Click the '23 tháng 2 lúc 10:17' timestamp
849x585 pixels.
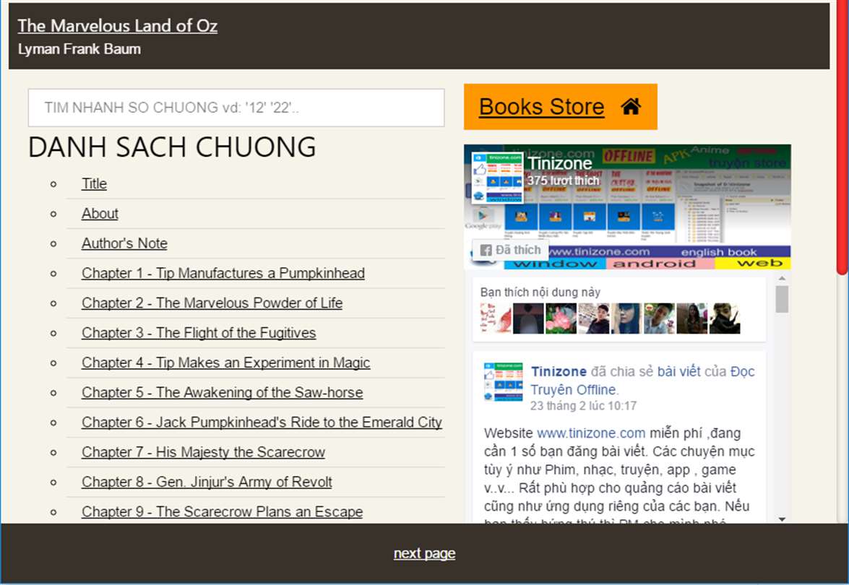pos(583,406)
